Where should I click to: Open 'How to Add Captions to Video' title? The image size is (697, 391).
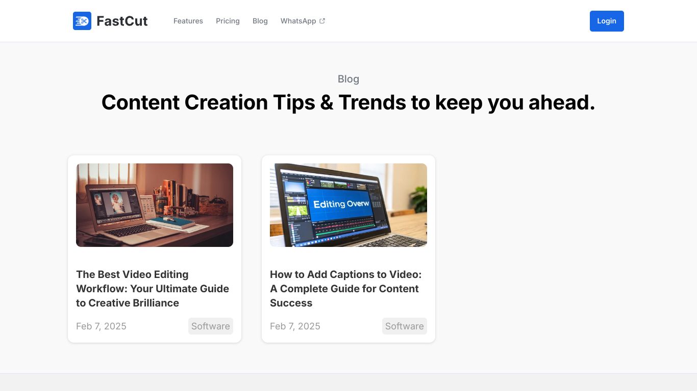tap(346, 289)
